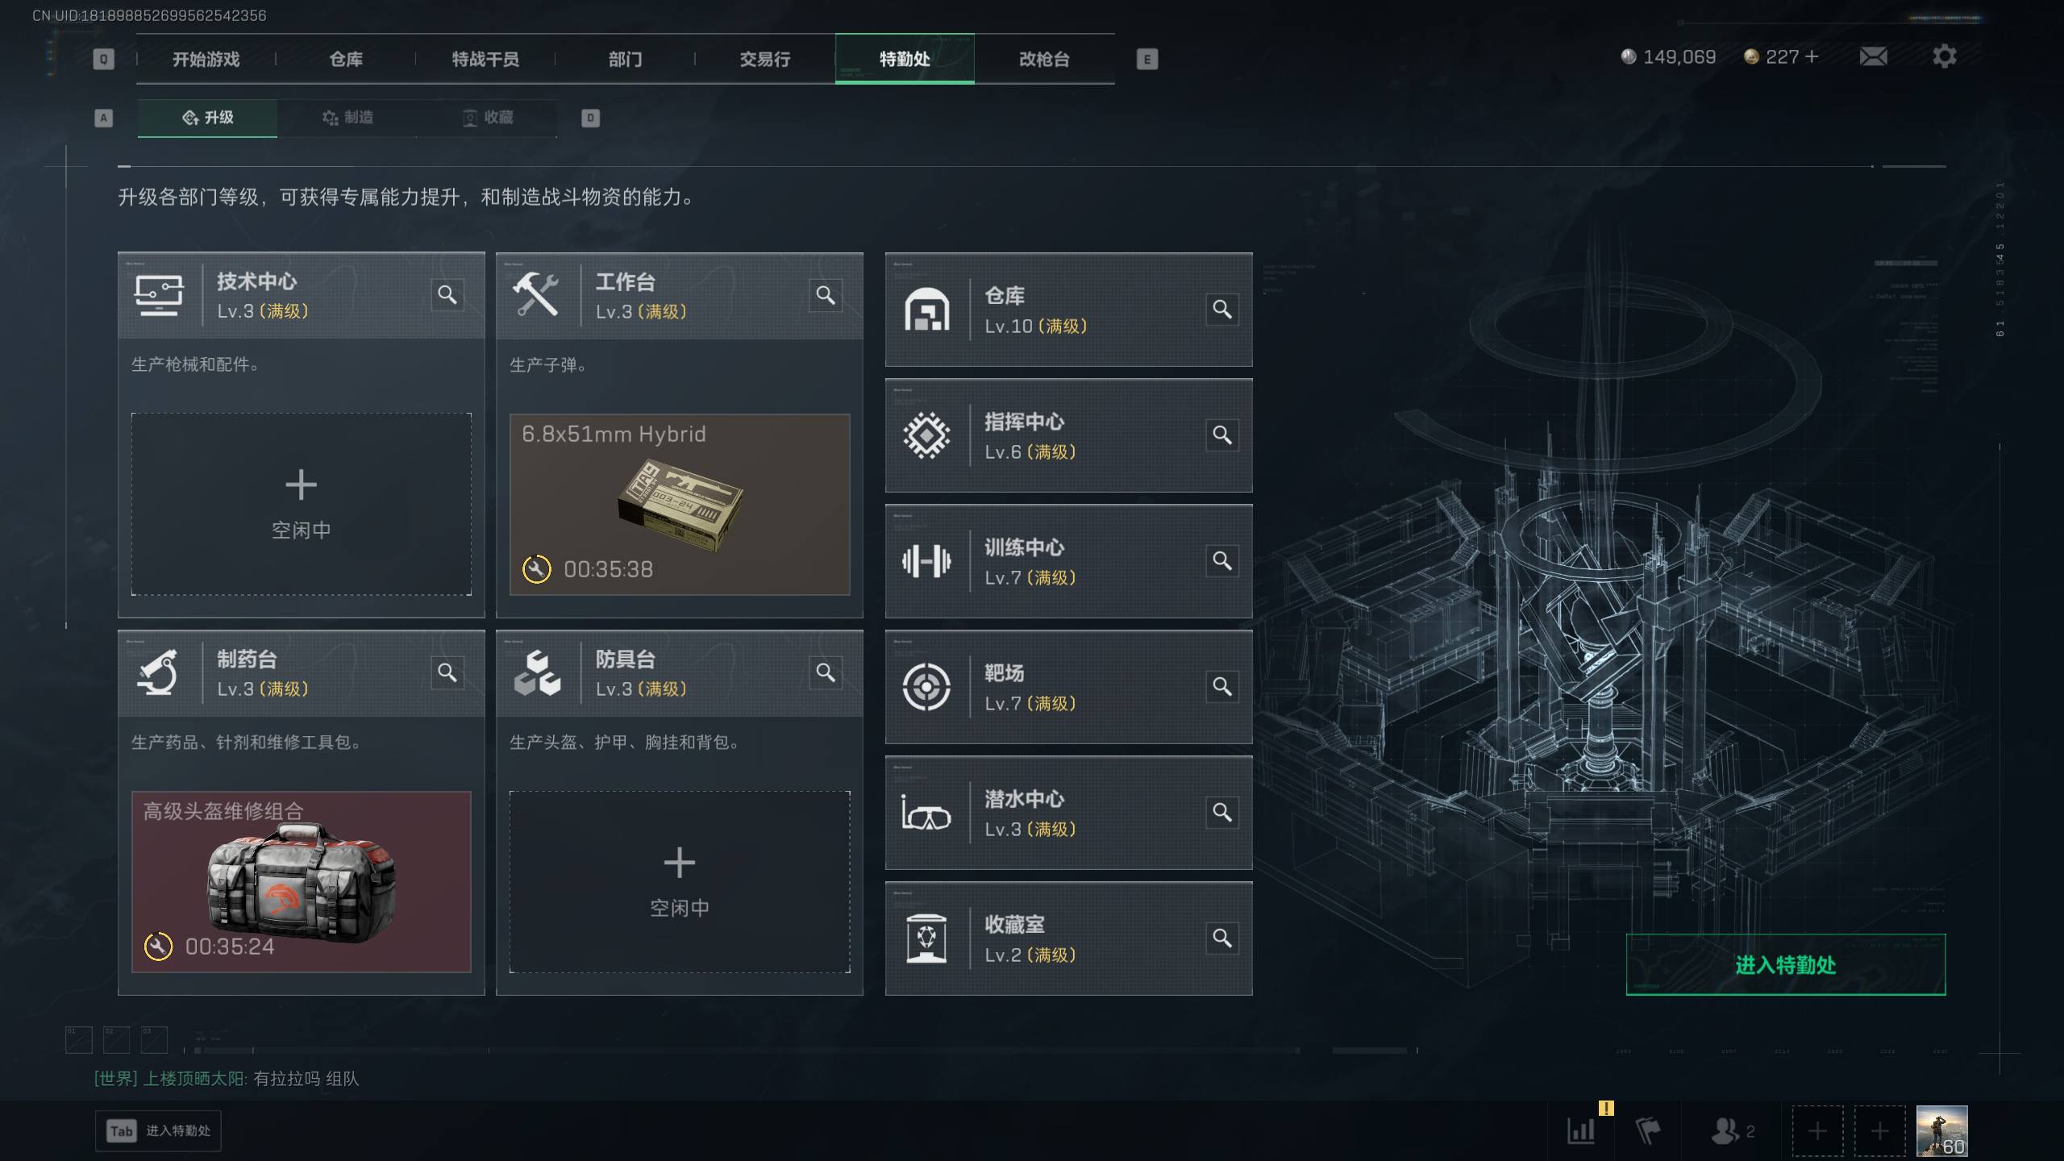Add production in idle 防具台 slot
The image size is (2064, 1161).
click(x=679, y=882)
